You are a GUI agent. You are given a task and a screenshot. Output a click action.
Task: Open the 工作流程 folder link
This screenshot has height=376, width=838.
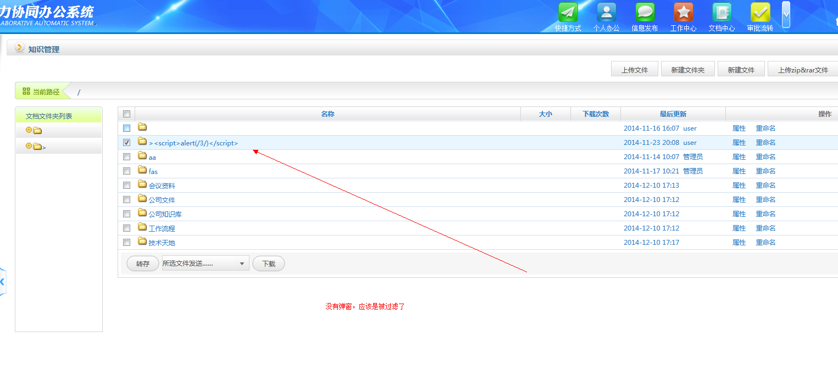point(162,228)
